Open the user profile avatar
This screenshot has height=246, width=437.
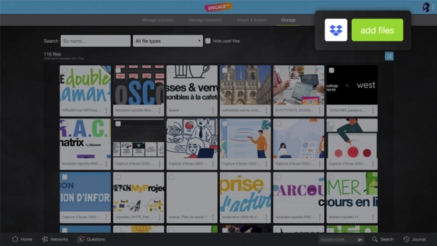pyautogui.click(x=426, y=7)
